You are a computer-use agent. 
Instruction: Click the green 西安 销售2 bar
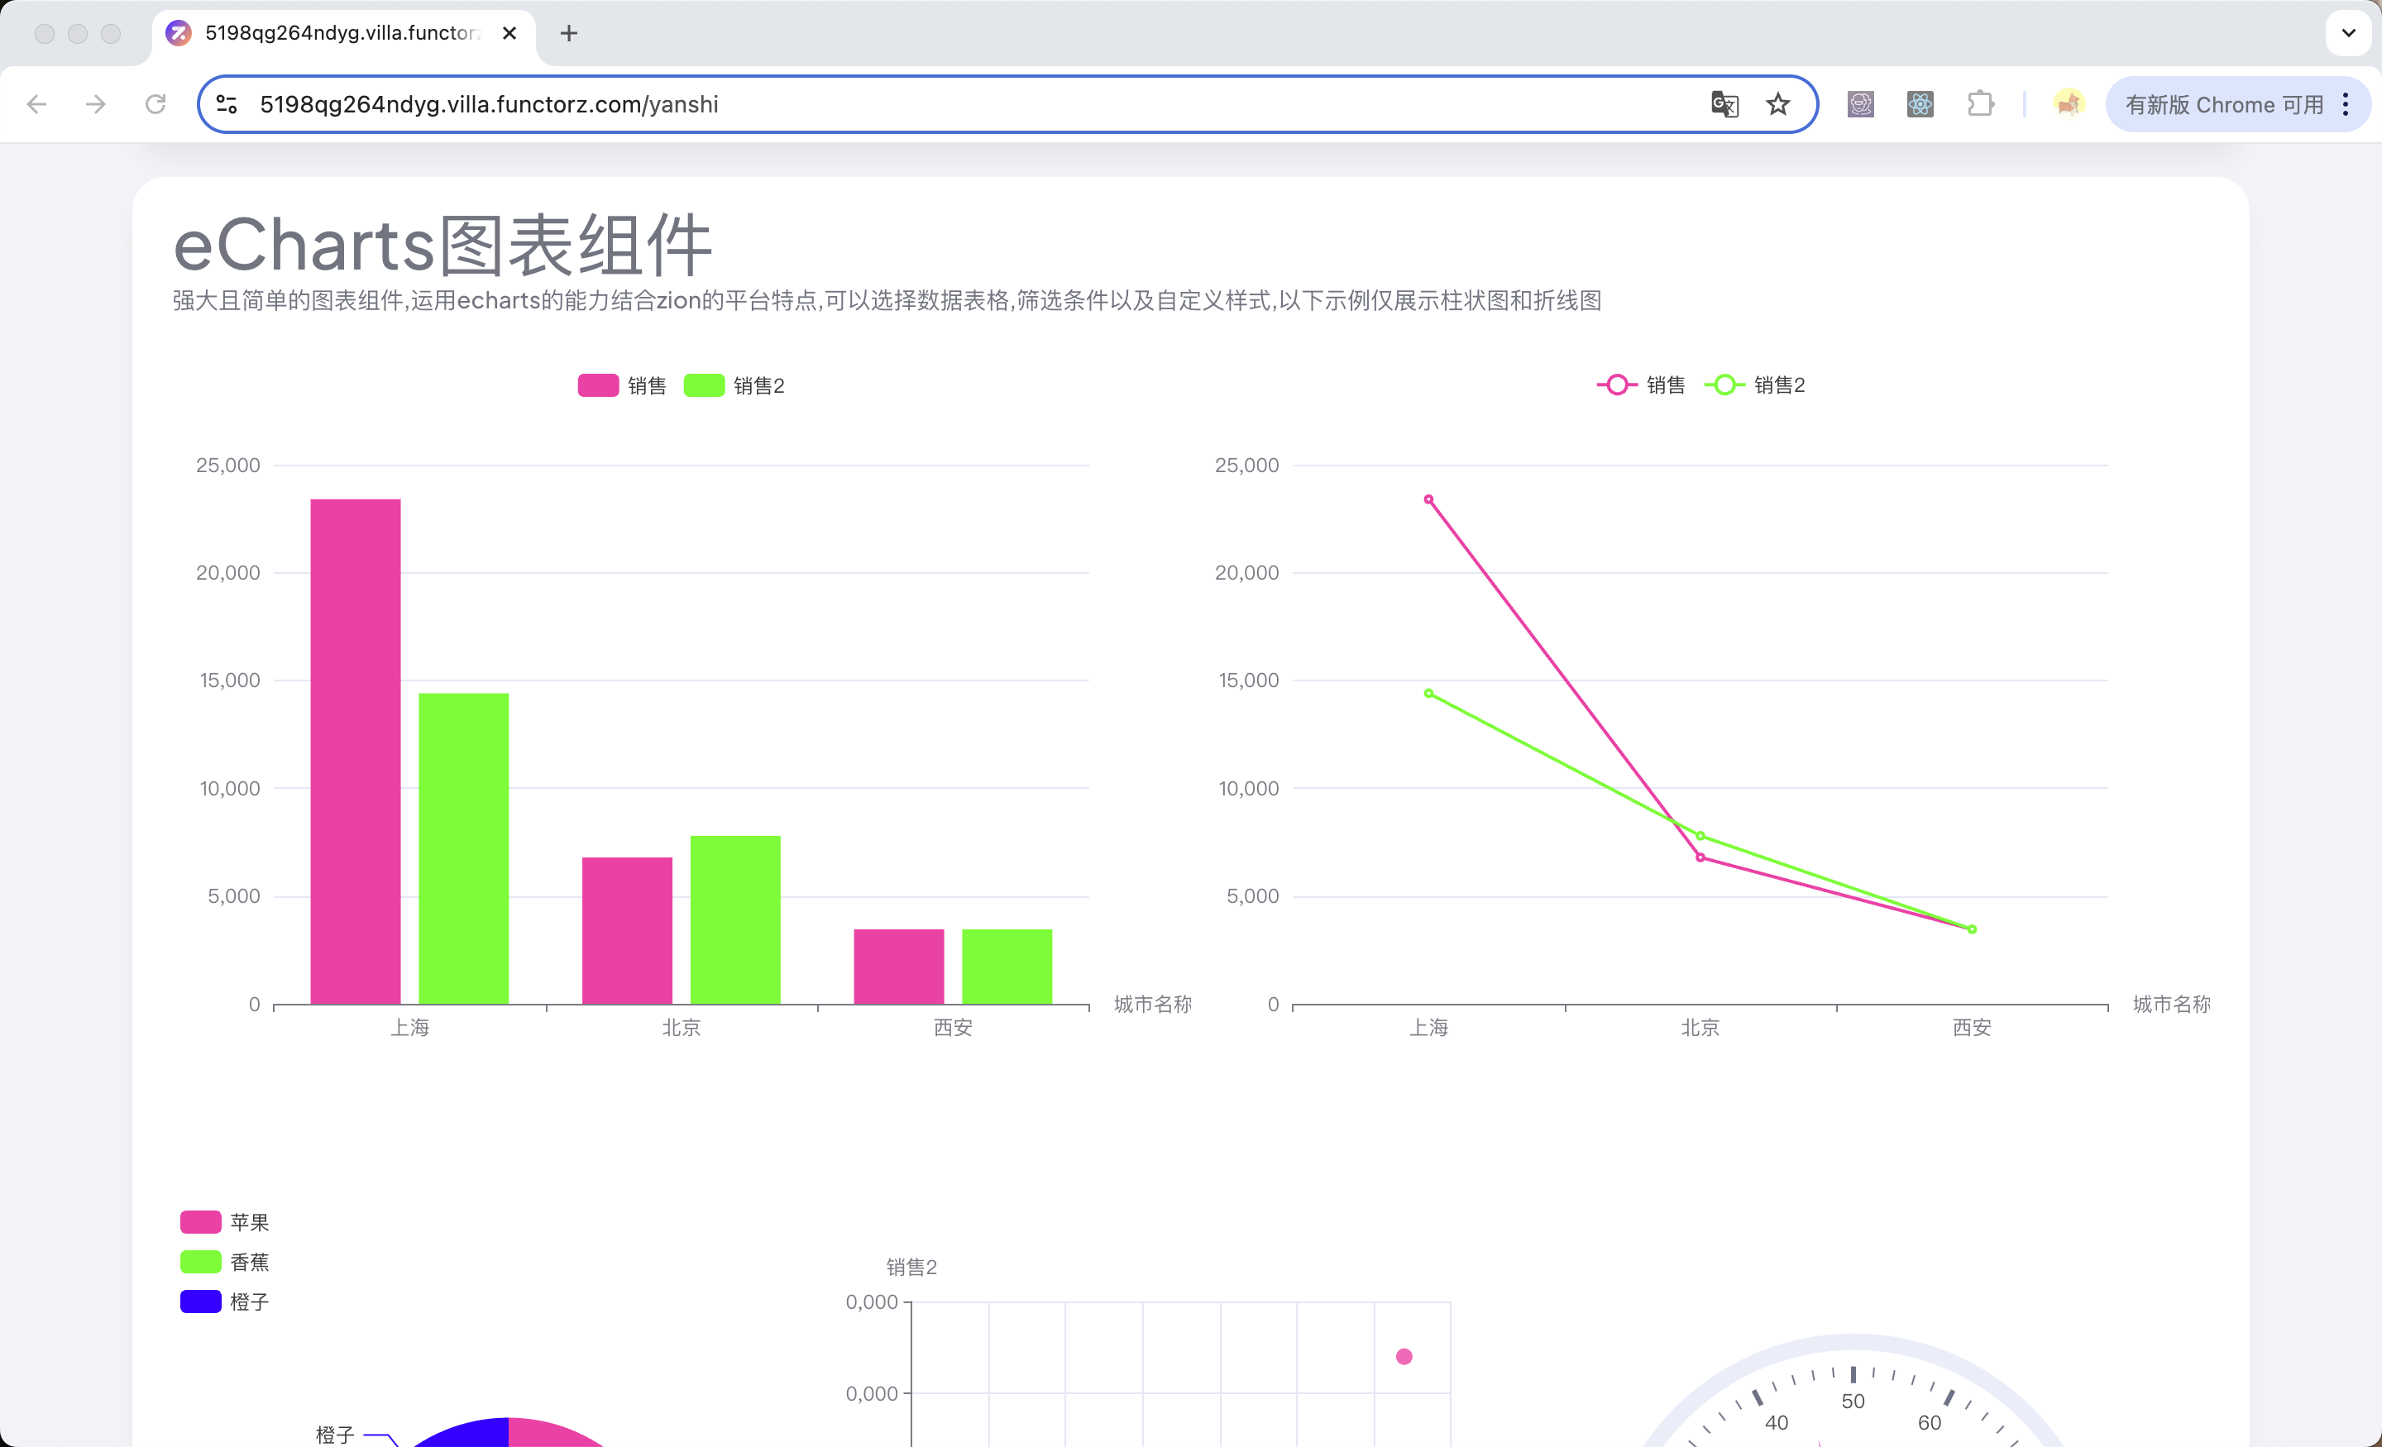[1007, 967]
